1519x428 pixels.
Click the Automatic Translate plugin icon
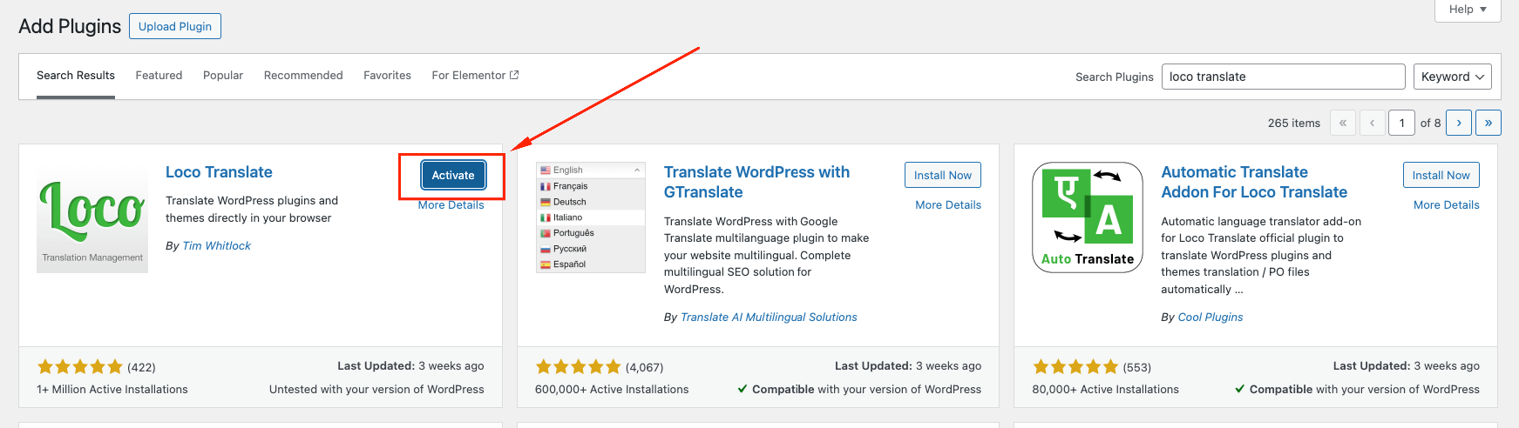pyautogui.click(x=1087, y=217)
